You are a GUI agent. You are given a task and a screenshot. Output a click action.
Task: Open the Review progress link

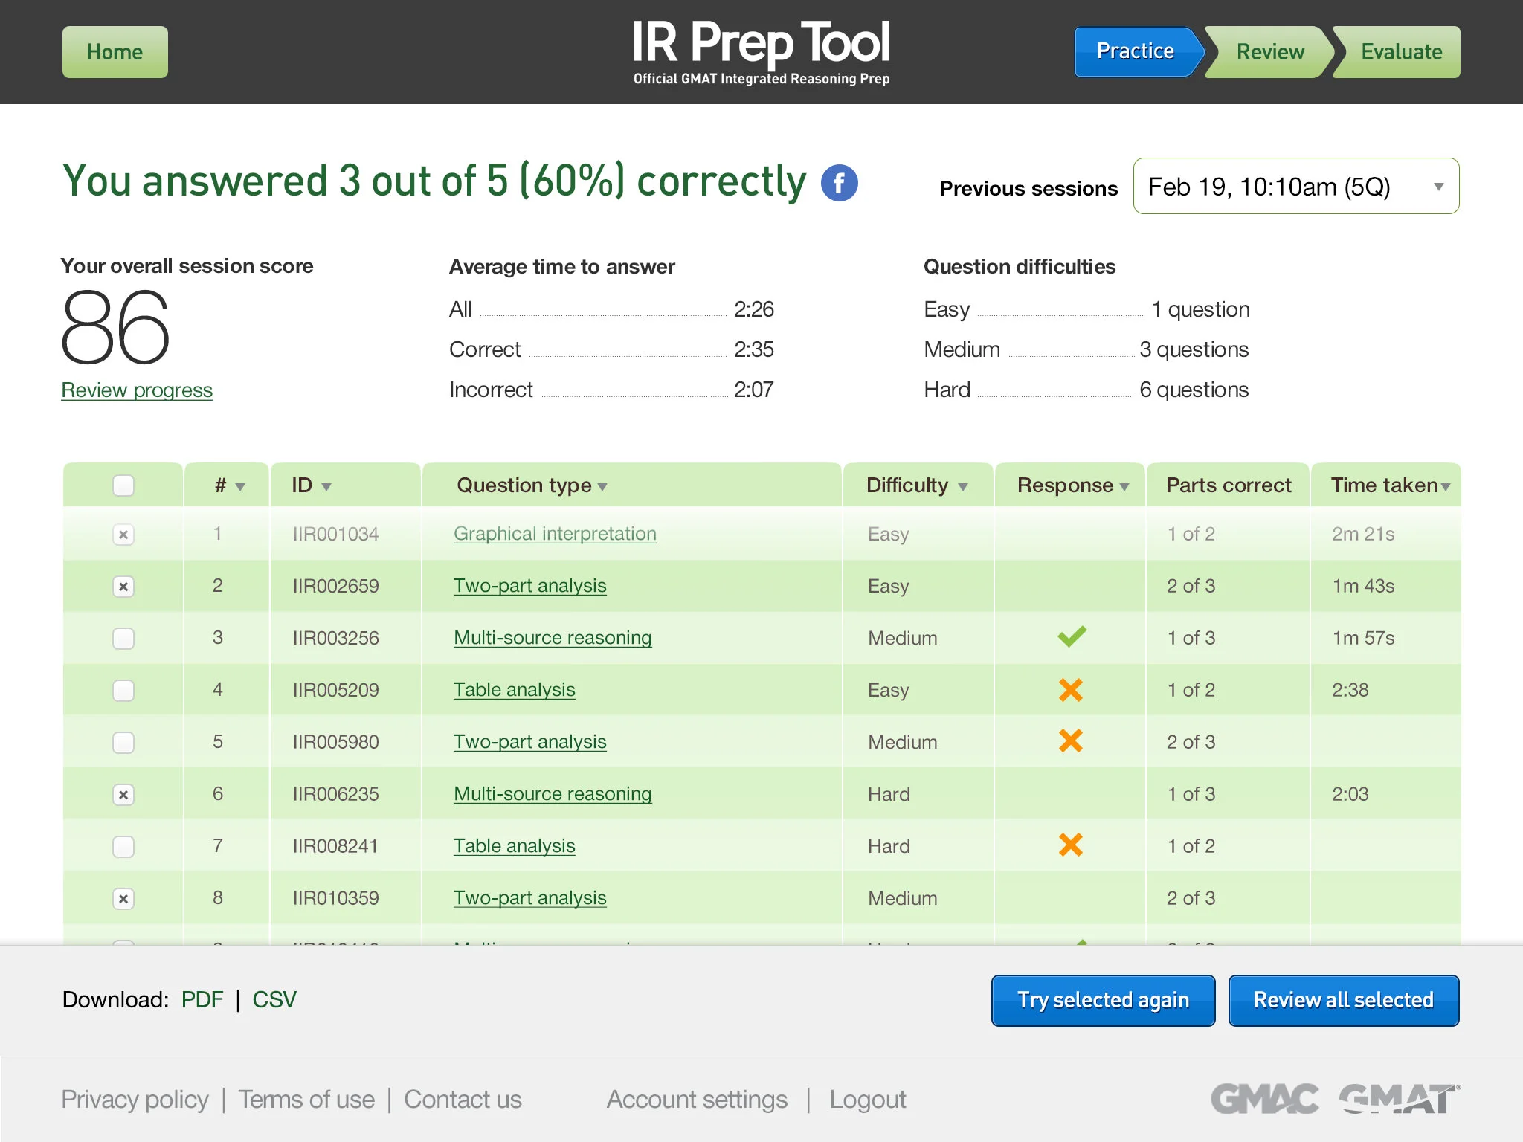(137, 390)
